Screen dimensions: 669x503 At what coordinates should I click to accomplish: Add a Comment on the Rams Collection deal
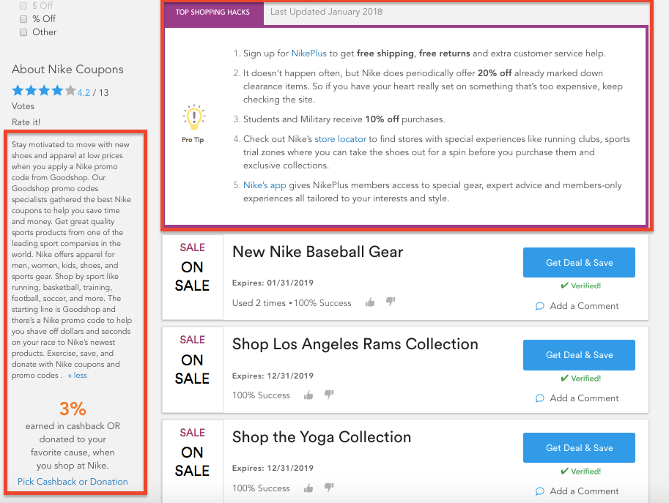click(584, 398)
